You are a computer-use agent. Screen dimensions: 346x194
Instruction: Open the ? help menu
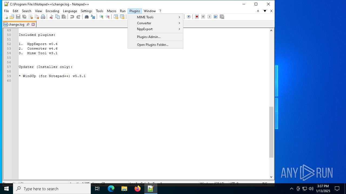160,11
